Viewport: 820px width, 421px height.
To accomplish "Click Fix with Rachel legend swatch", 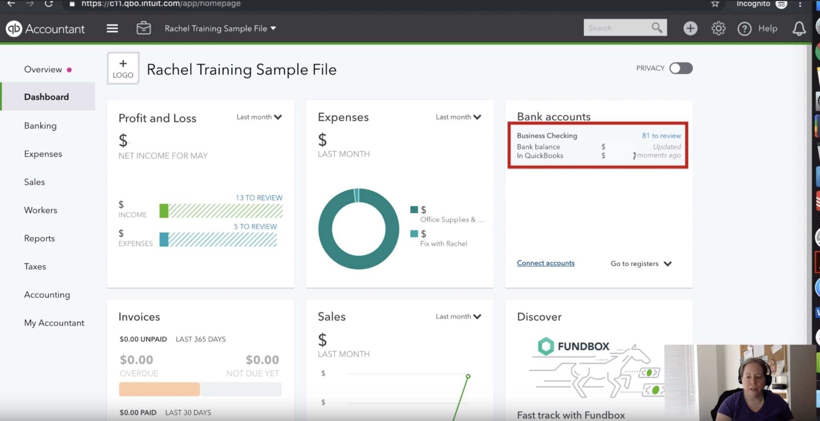I will pyautogui.click(x=414, y=234).
